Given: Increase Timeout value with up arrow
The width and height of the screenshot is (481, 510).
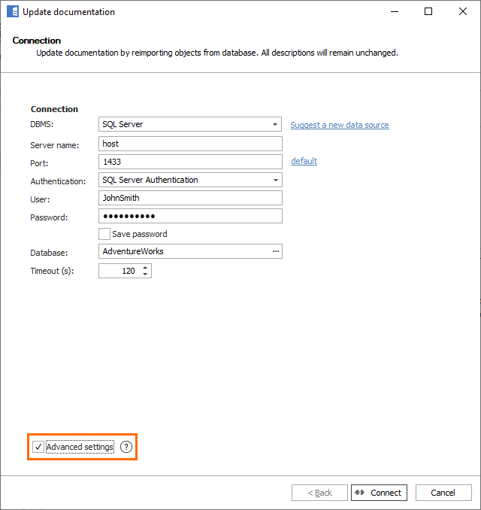Looking at the screenshot, I should (145, 267).
